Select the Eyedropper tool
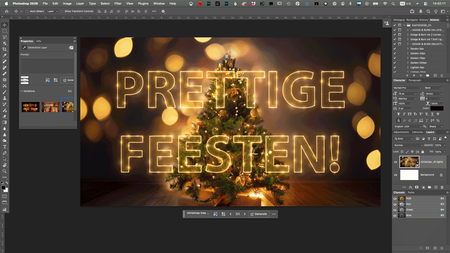The image size is (450, 253). [x=4, y=55]
